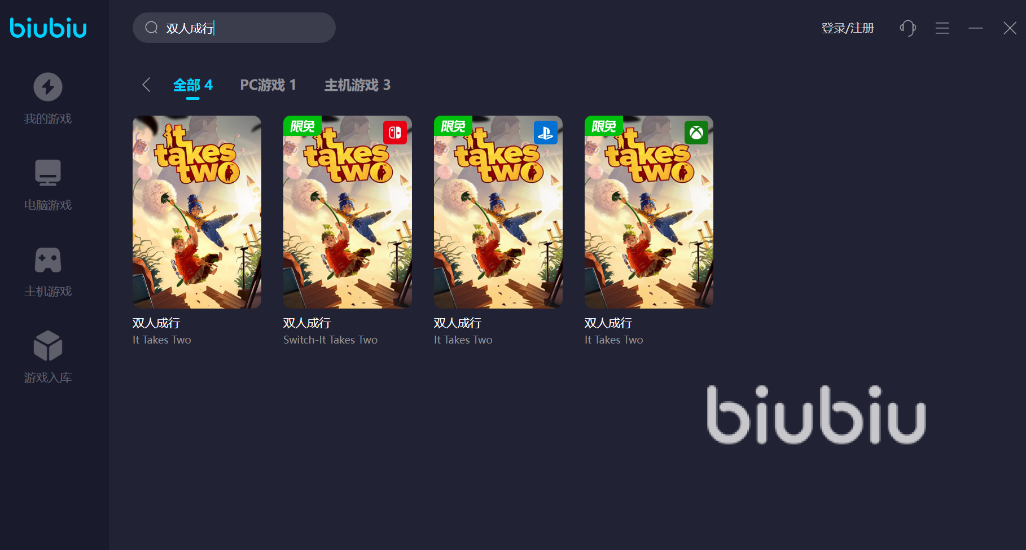1026x550 pixels.
Task: Click the 登录/注册 link
Action: click(847, 28)
